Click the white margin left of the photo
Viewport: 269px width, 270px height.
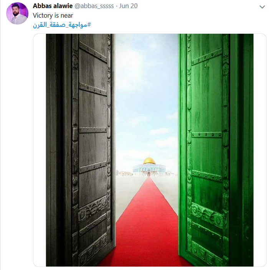pyautogui.click(x=40, y=150)
